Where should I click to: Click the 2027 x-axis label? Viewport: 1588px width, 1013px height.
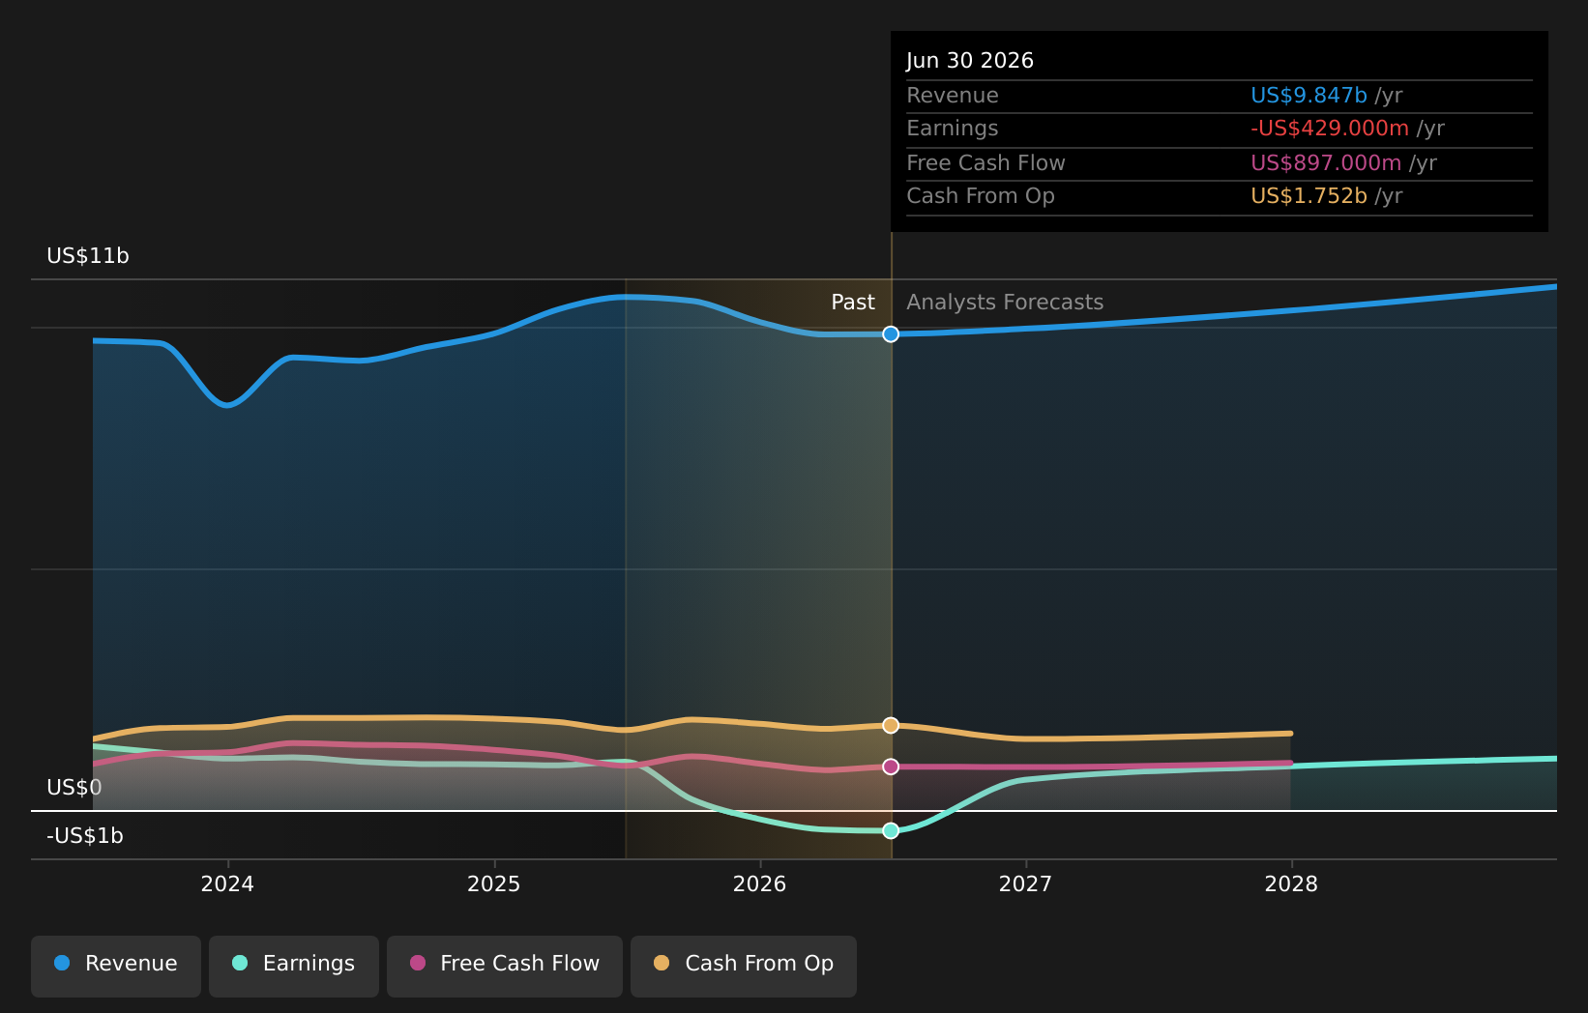(1025, 884)
